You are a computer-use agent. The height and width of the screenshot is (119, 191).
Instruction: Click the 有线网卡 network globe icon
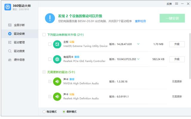[x=57, y=59]
